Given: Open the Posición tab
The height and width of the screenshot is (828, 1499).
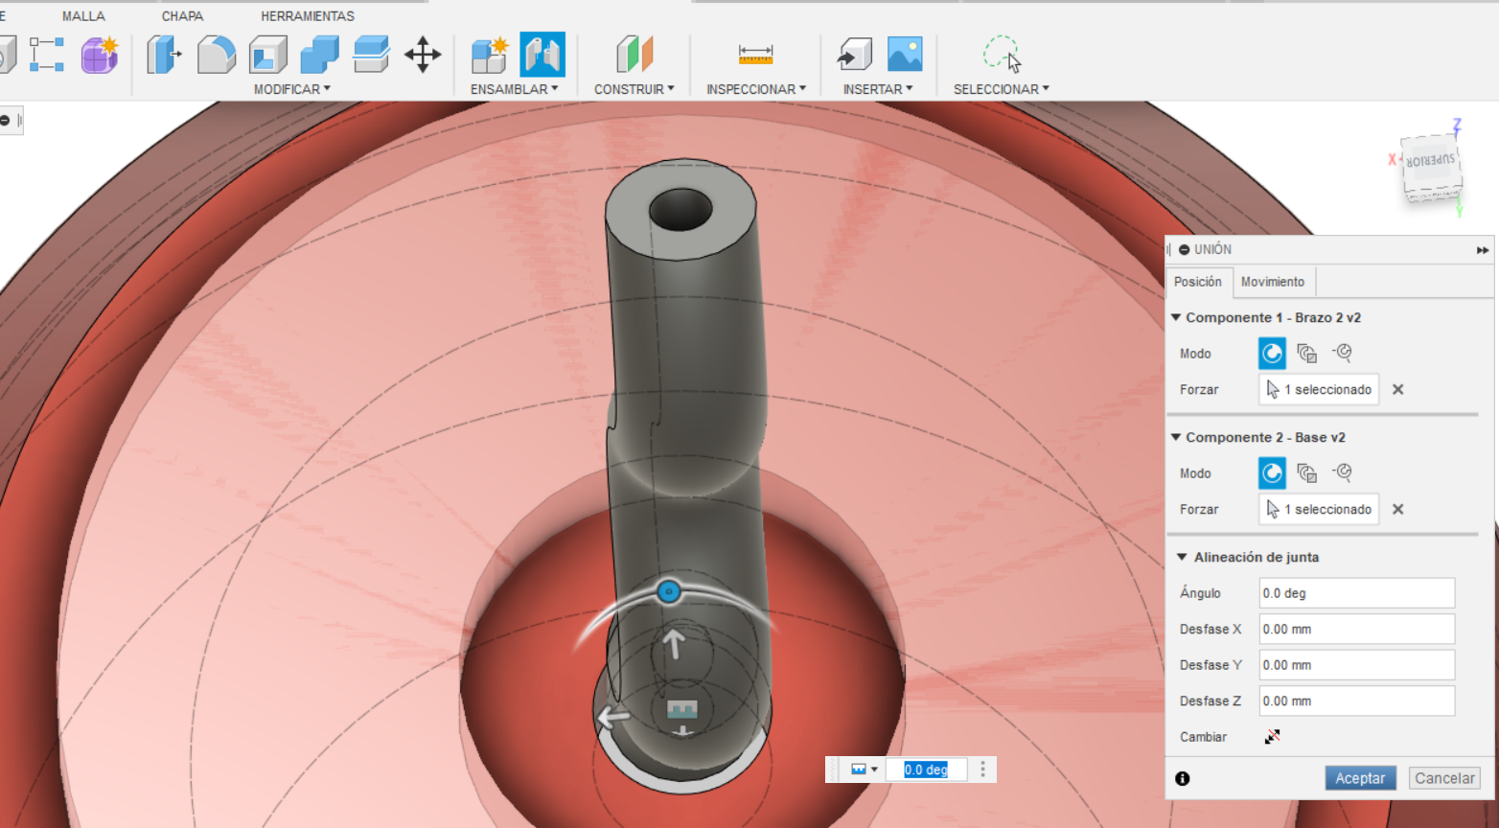Looking at the screenshot, I should (x=1198, y=282).
